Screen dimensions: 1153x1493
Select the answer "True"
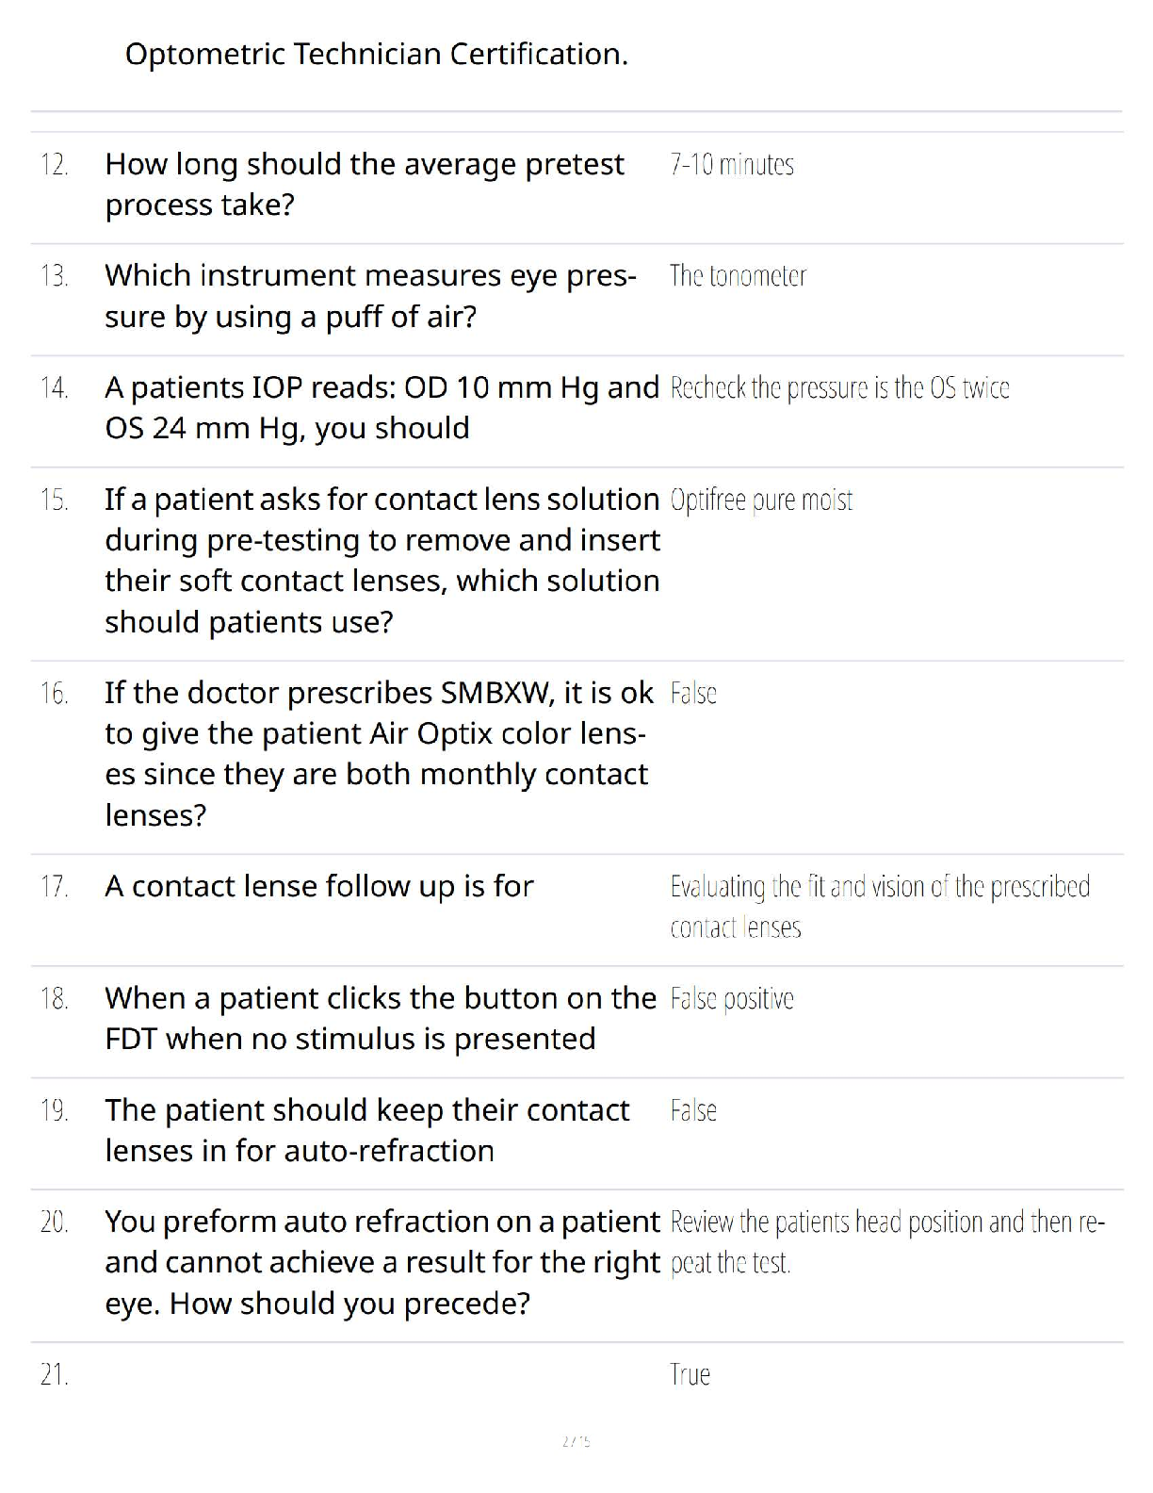click(690, 1375)
